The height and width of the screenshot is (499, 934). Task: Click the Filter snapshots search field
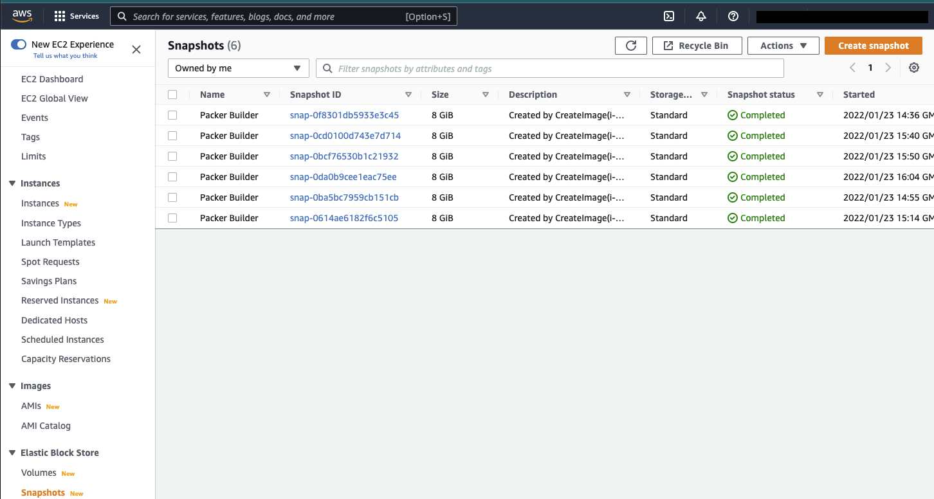[x=550, y=68]
